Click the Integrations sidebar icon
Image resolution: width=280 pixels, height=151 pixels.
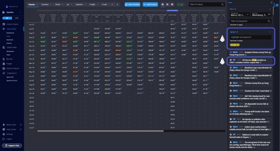point(4,73)
